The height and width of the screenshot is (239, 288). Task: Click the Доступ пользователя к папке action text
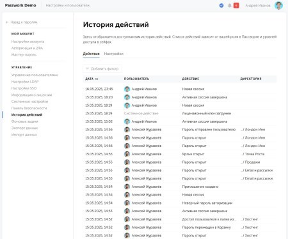[x=209, y=219]
